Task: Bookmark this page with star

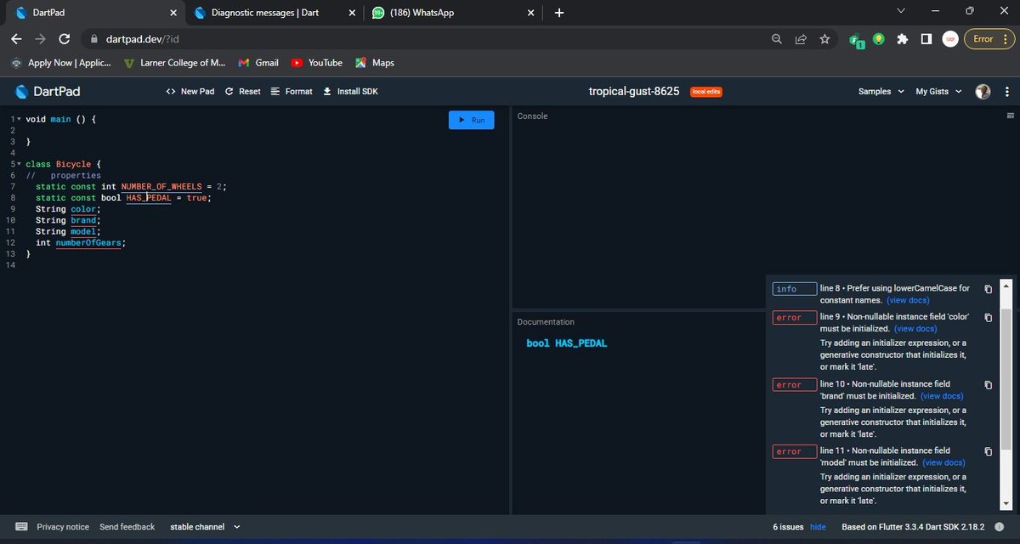Action: pos(824,39)
